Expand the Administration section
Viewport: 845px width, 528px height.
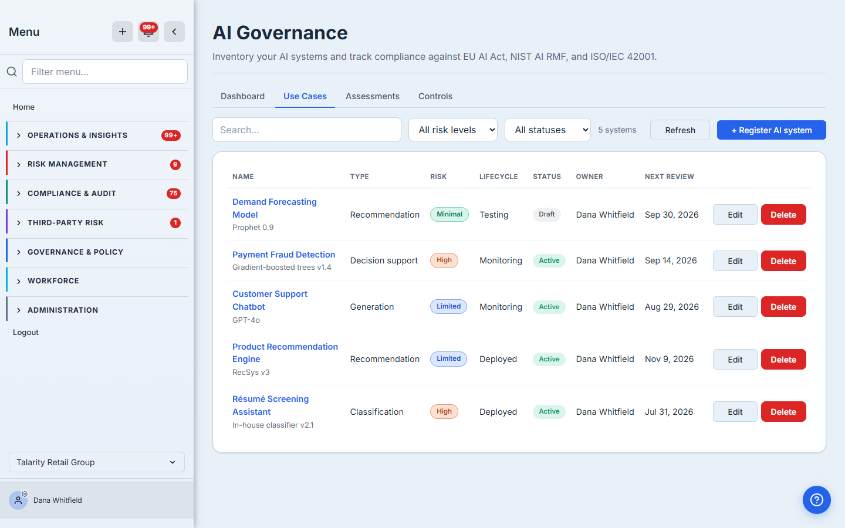(97, 310)
